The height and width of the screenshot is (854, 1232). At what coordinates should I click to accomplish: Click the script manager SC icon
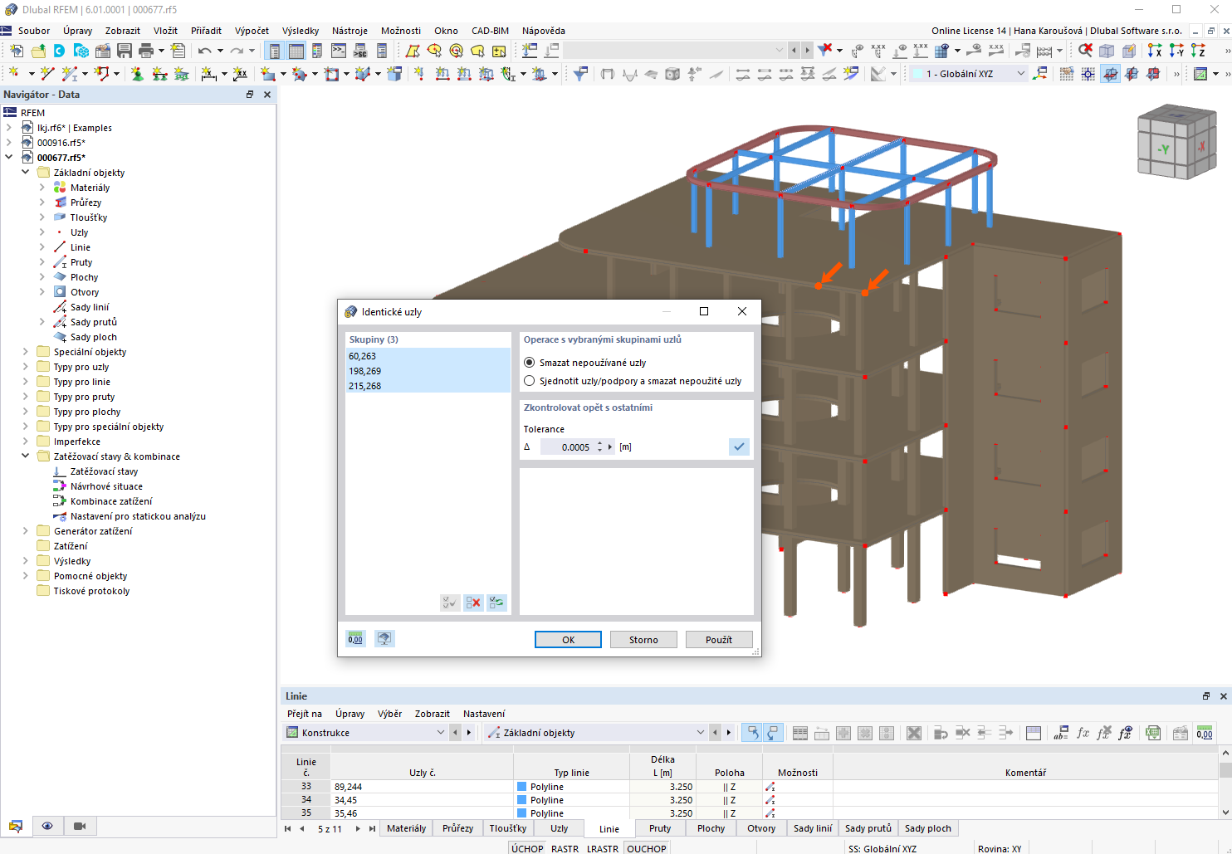point(360,51)
